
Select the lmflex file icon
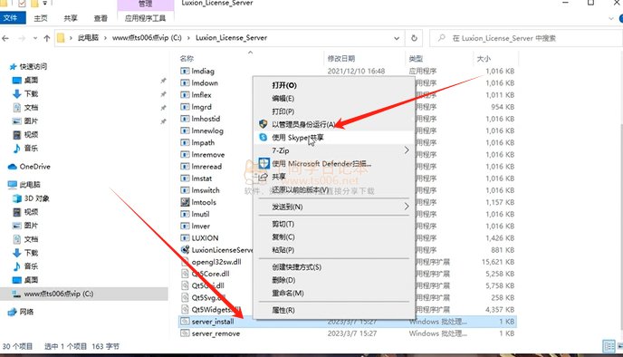(x=185, y=95)
